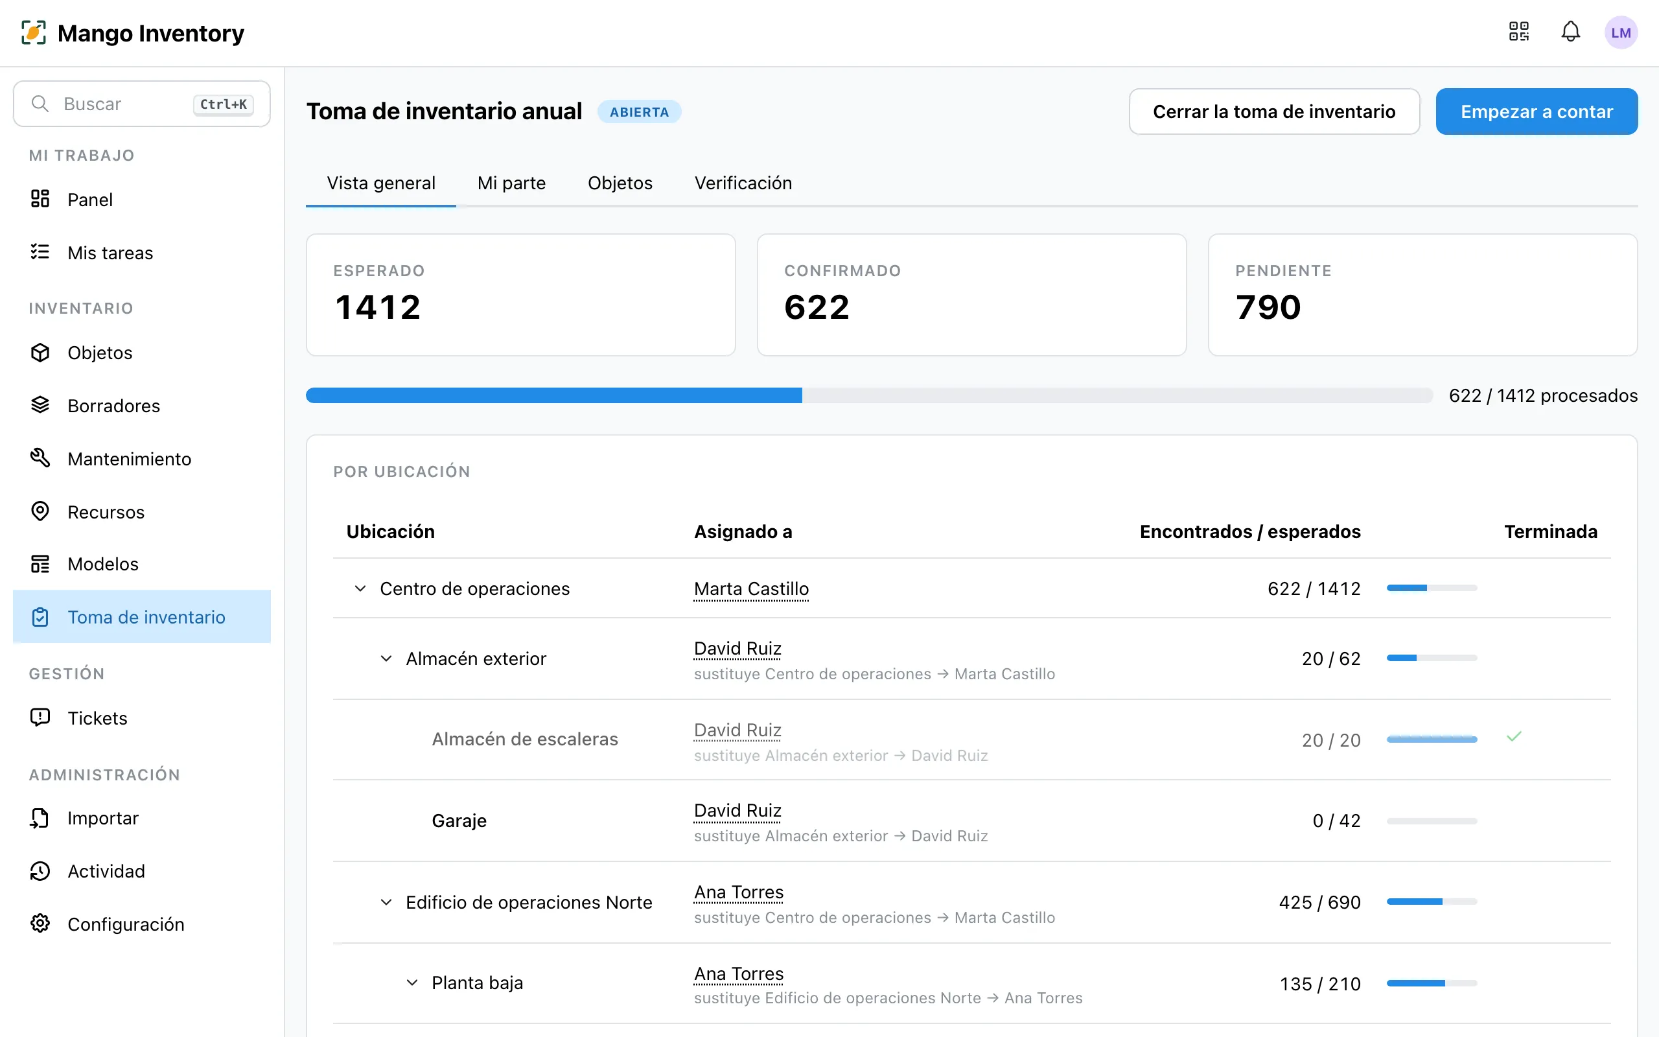Screen dimensions: 1659x1037
Task: Collapse the Centro de operaciones row
Action: coord(360,588)
